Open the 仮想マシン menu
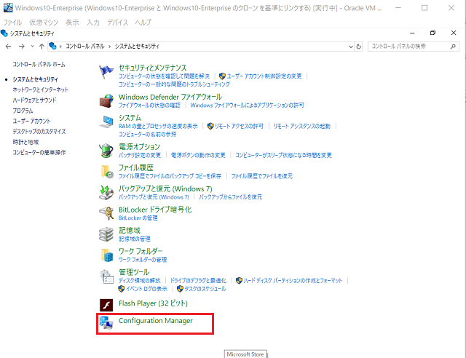 [44, 23]
